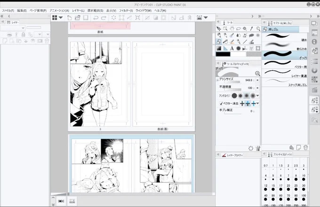Viewport: 320px width, 207px height.
Task: Select the Hand move tool
Action: pyautogui.click(x=232, y=29)
